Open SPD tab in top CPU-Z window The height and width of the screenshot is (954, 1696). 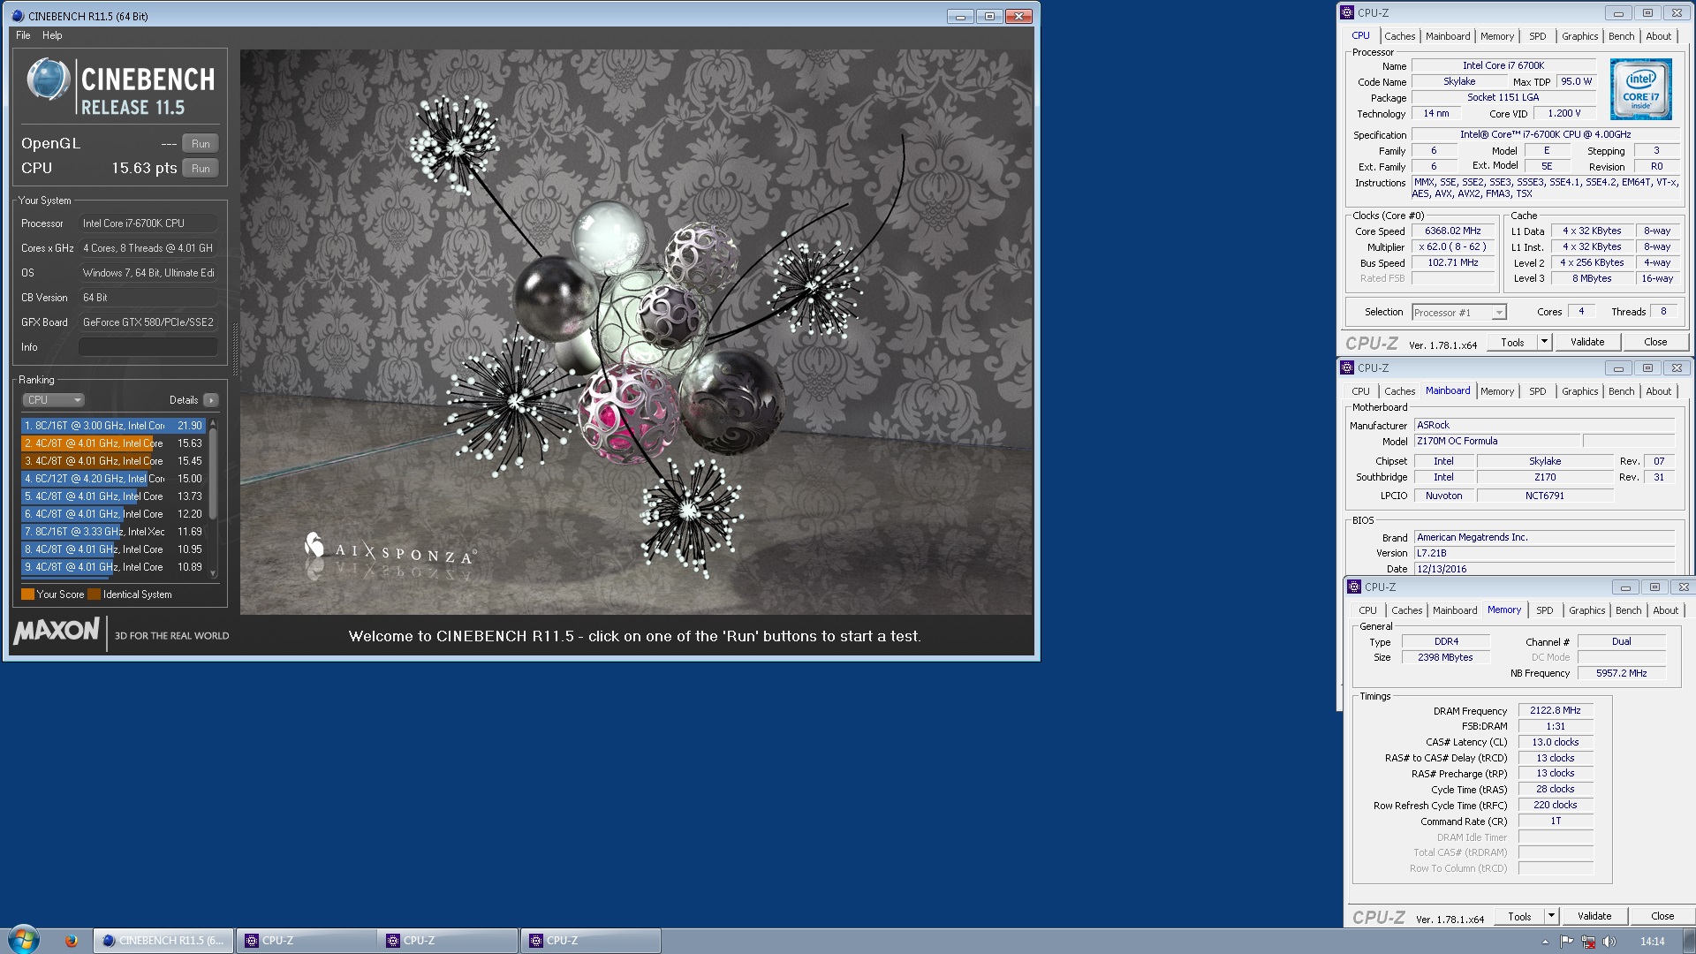click(x=1537, y=36)
